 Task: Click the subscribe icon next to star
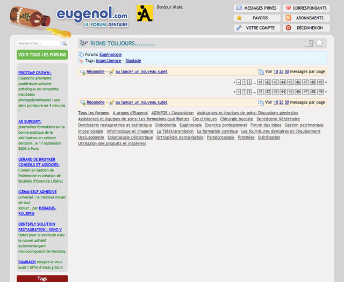tap(310, 43)
